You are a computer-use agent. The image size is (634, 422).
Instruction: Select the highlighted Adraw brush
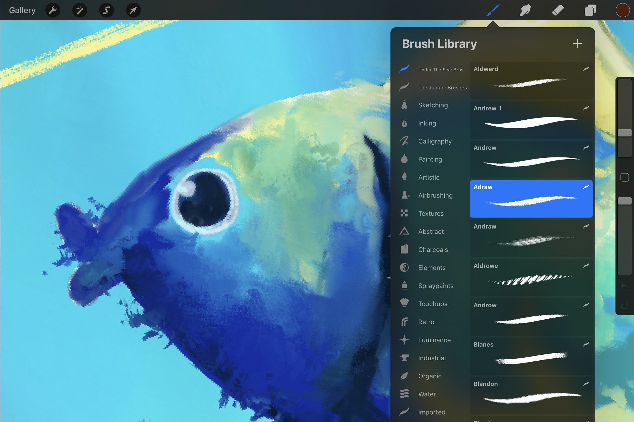click(531, 199)
